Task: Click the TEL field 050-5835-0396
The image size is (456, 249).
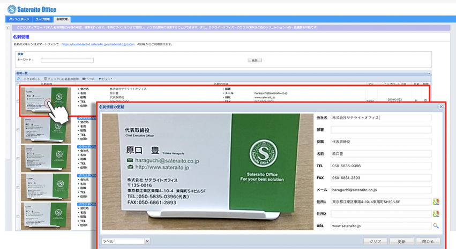Action: pos(381,166)
